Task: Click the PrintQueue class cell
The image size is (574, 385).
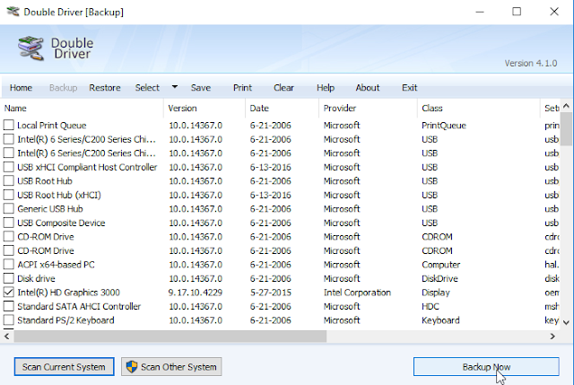Action: (444, 126)
